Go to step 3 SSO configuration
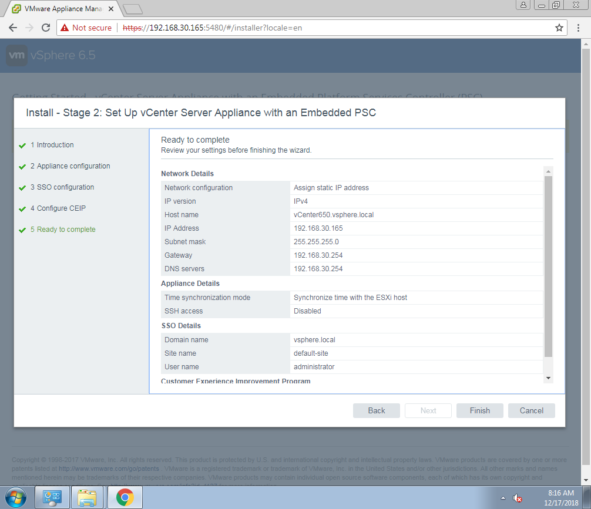 pyautogui.click(x=62, y=187)
